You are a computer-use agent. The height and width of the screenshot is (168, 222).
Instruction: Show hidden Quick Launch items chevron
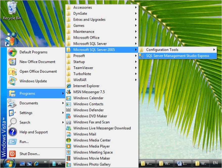coord(45,162)
